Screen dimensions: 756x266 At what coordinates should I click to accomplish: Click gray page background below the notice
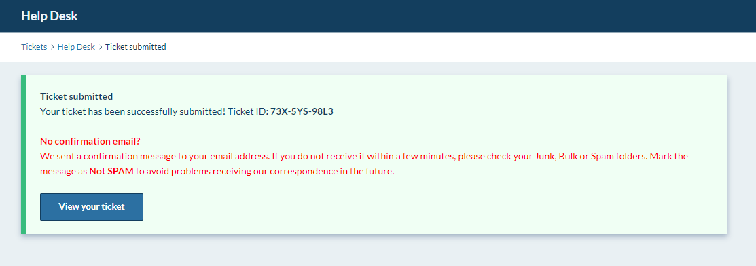tap(376, 252)
